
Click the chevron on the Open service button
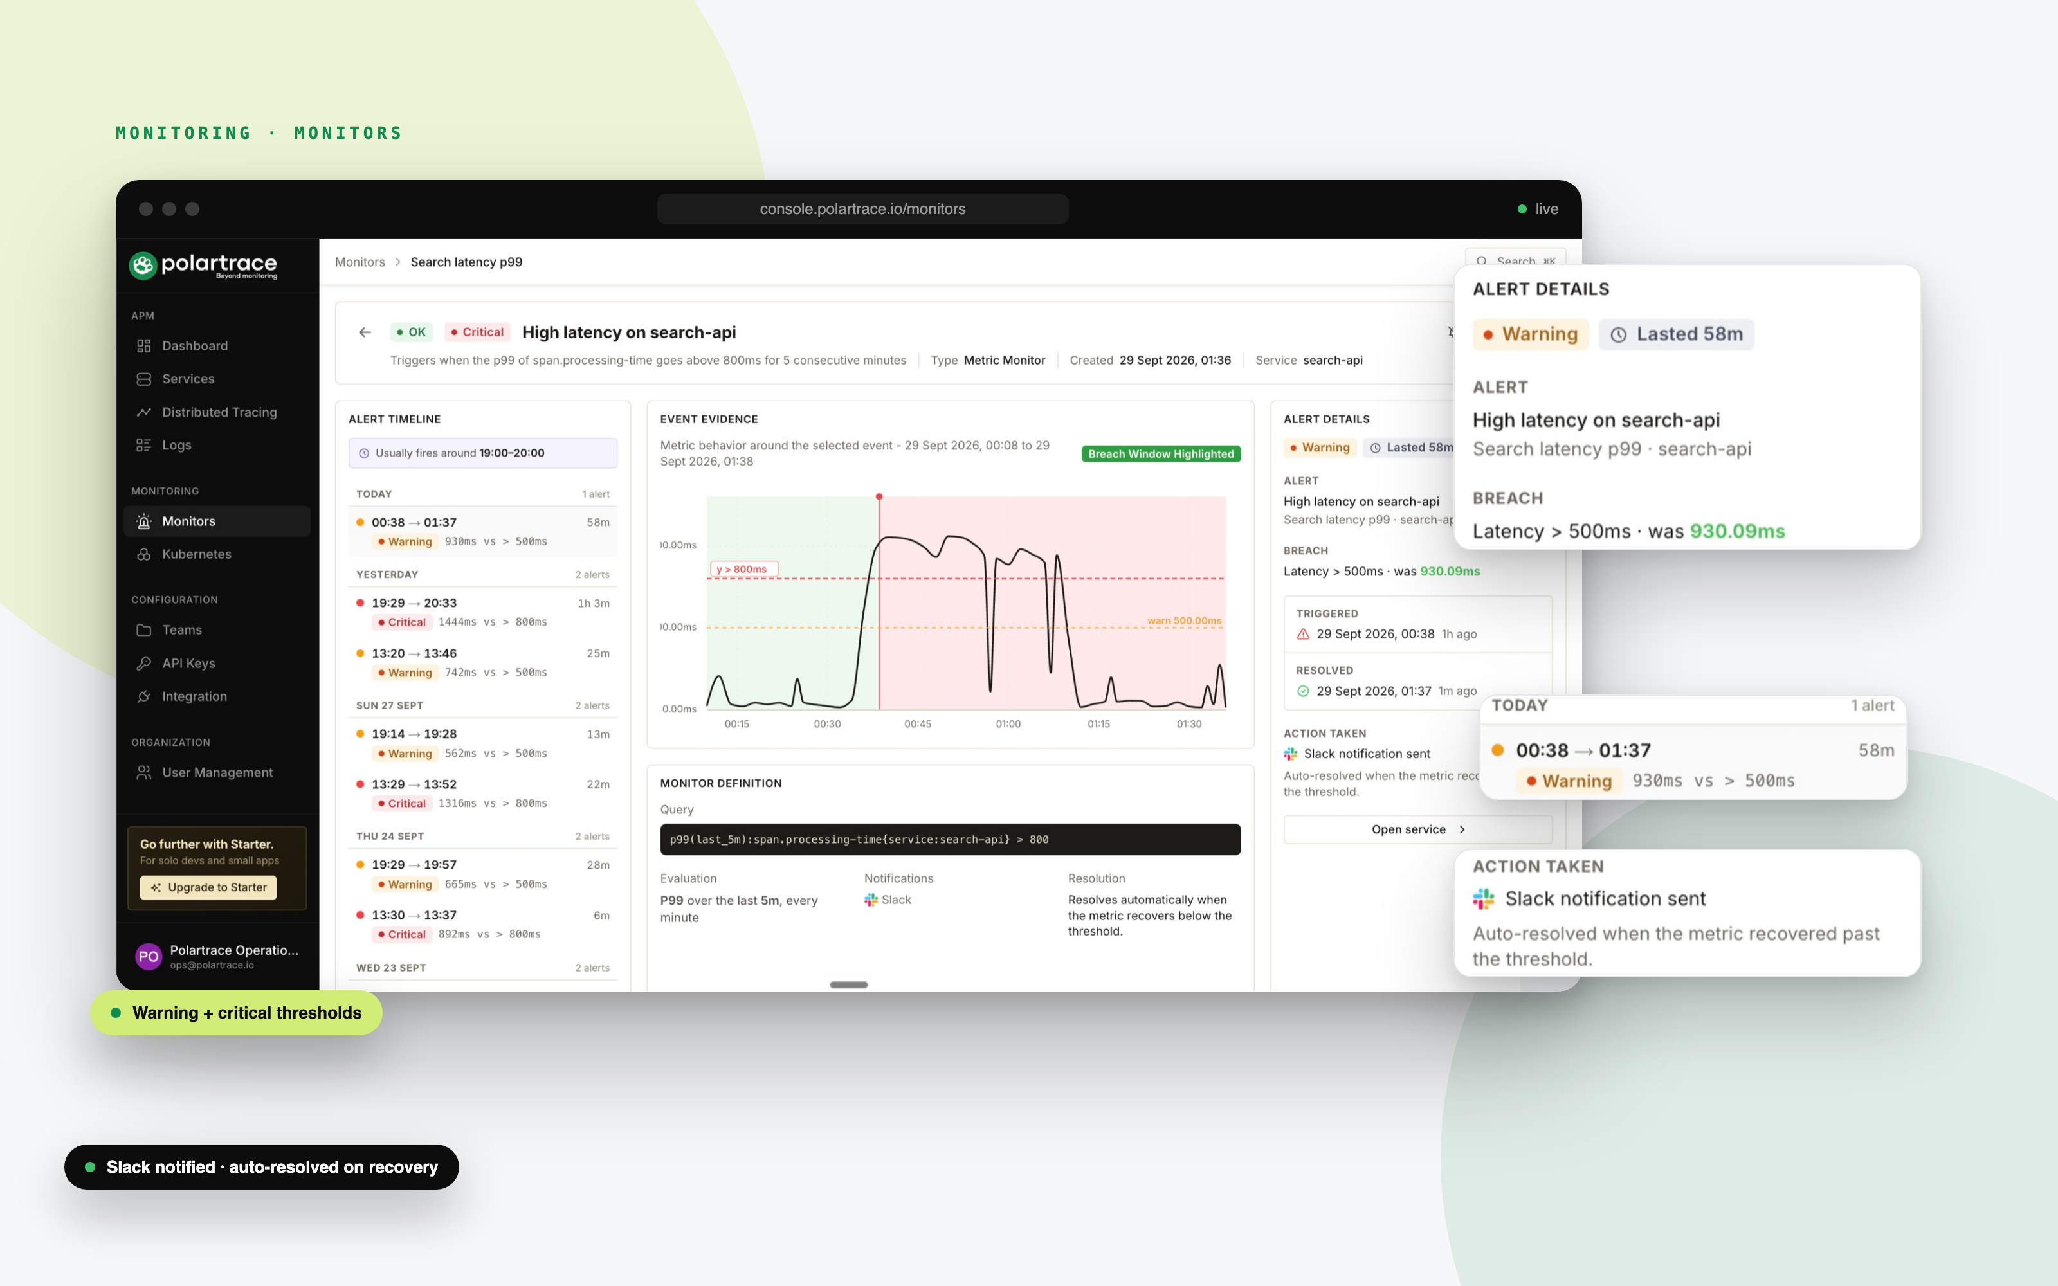[1462, 829]
